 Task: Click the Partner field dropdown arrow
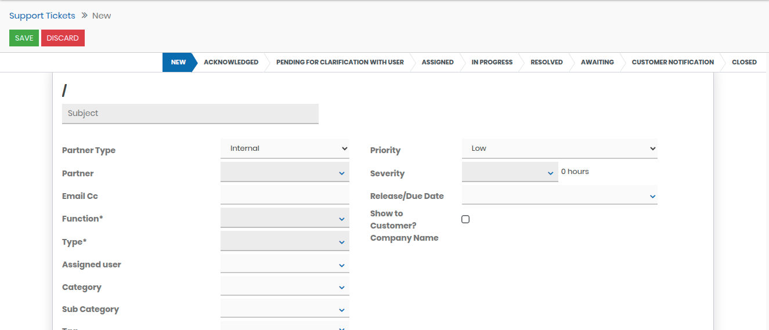pyautogui.click(x=342, y=173)
